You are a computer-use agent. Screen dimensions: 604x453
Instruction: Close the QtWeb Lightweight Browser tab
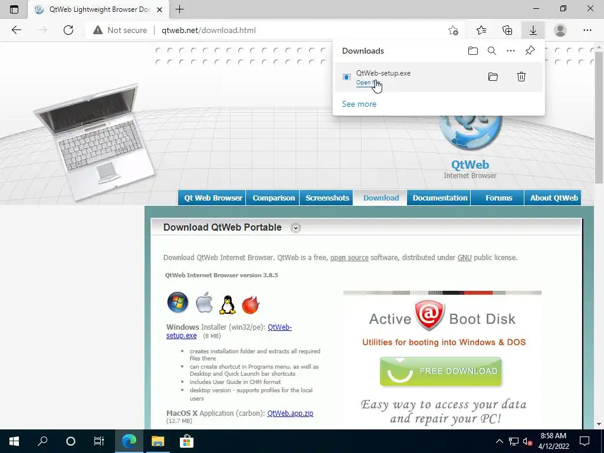159,9
